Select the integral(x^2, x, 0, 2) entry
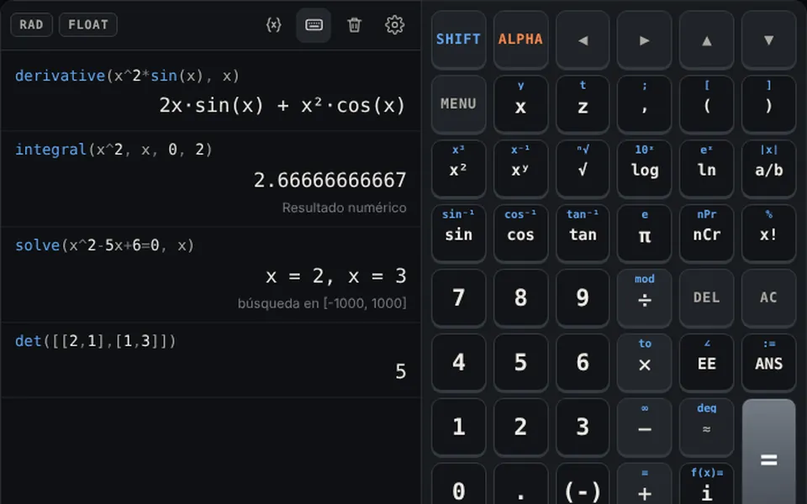 (113, 150)
